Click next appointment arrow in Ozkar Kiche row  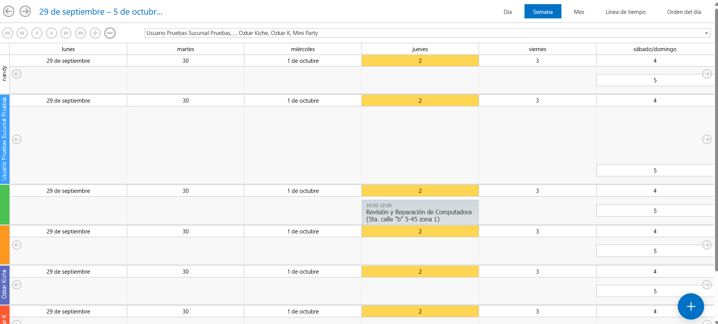(x=707, y=285)
